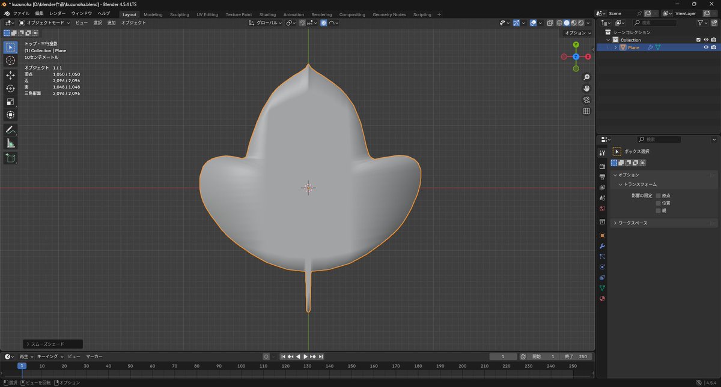Open the Object Data green triangle tab
This screenshot has height=387, width=721.
pos(602,288)
